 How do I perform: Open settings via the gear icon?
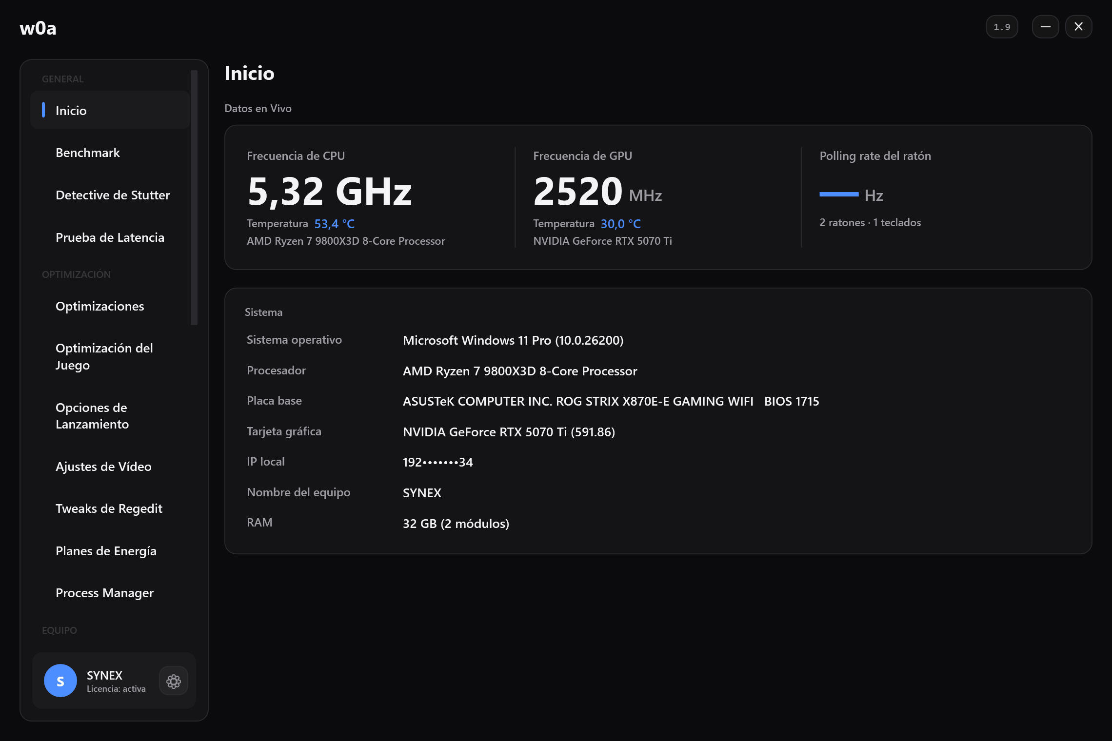click(173, 681)
